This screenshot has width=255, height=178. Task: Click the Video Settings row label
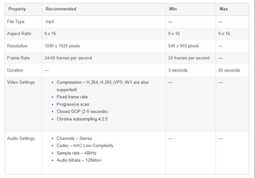pos(21,82)
